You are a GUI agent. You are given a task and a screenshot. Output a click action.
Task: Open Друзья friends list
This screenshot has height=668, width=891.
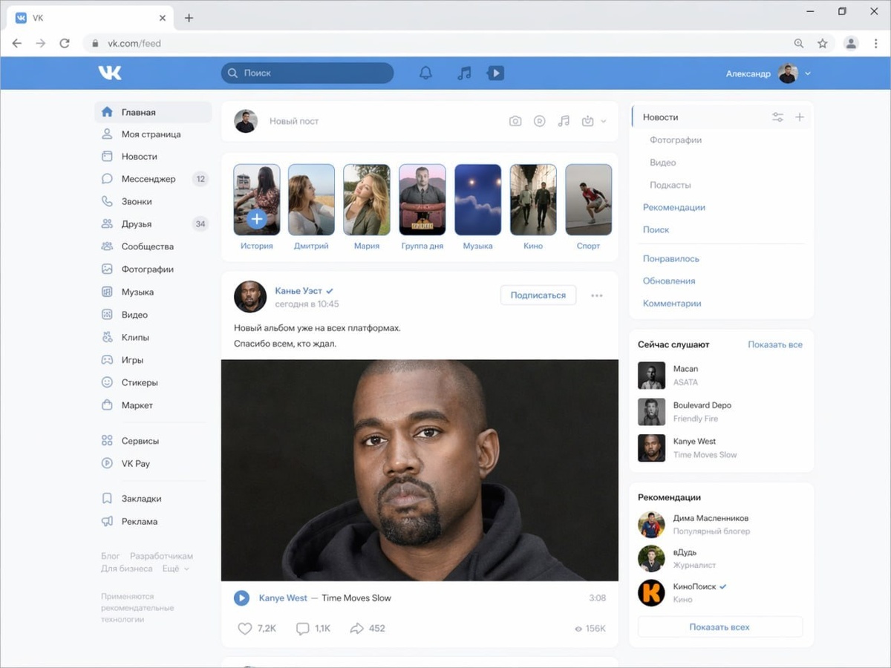[x=153, y=223]
